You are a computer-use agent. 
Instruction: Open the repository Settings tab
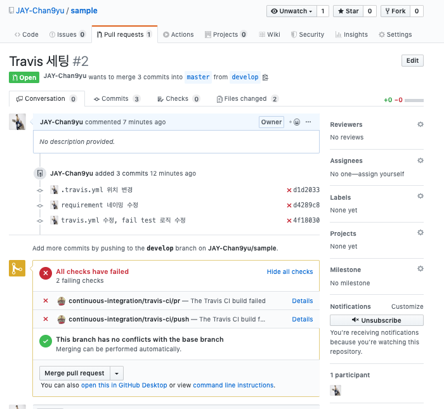point(395,34)
